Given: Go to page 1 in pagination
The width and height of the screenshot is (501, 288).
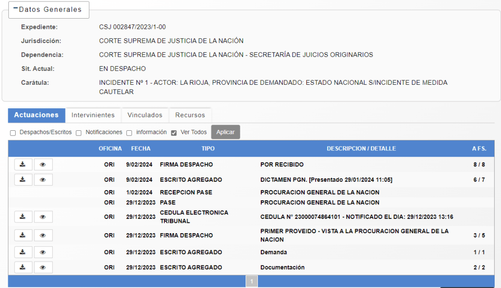Looking at the screenshot, I should (252, 281).
